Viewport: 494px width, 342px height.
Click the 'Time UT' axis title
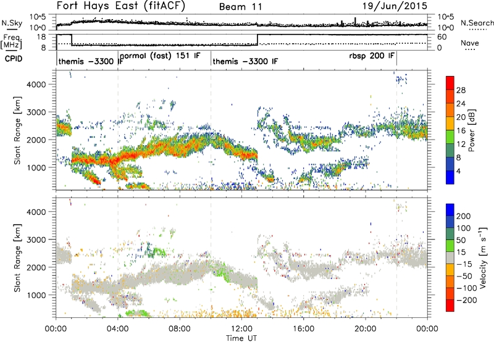coord(241,338)
